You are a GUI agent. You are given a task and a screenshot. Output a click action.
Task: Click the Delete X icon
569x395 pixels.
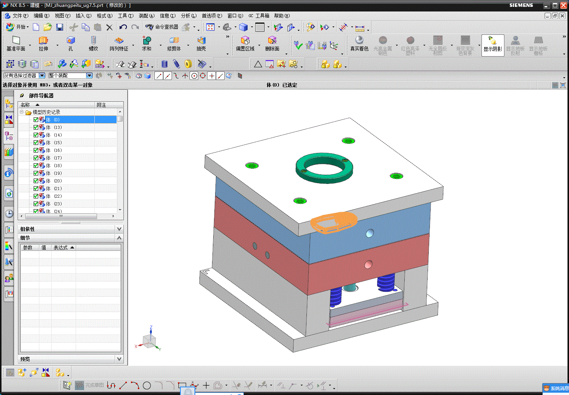tap(109, 27)
